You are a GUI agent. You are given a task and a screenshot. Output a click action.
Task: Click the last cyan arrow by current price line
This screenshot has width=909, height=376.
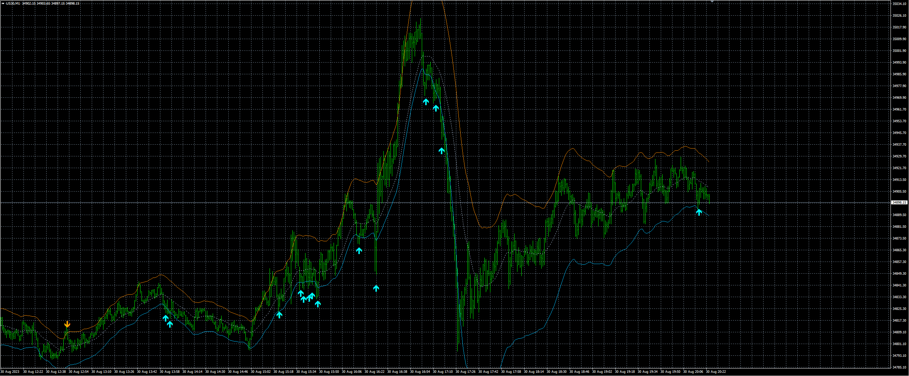point(699,213)
